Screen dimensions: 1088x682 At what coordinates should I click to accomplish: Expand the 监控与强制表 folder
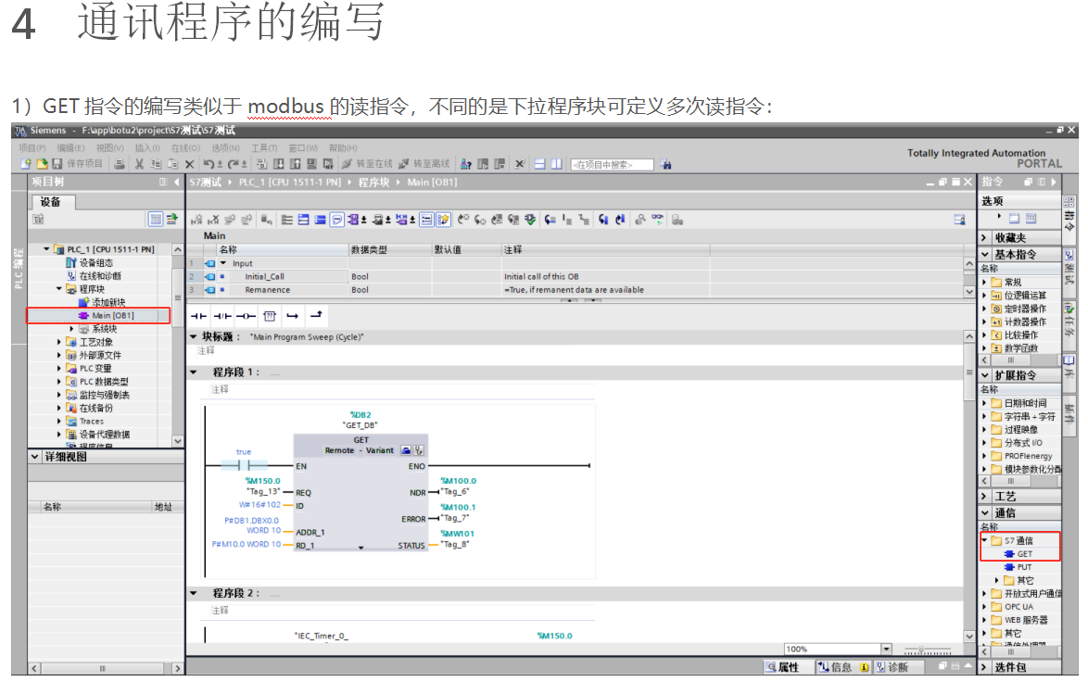(x=59, y=395)
